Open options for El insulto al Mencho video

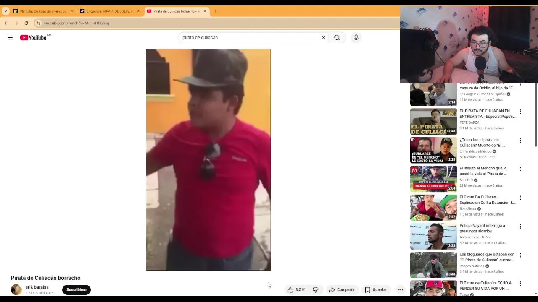click(521, 169)
